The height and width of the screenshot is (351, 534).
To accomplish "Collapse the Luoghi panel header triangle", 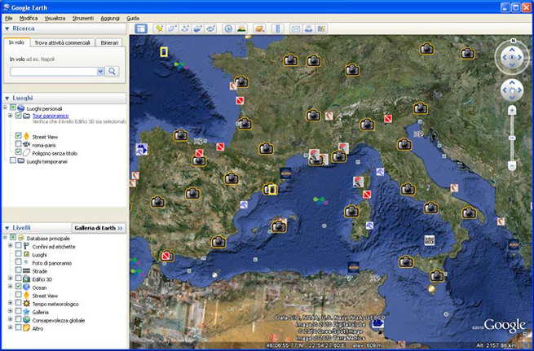I will (7, 99).
